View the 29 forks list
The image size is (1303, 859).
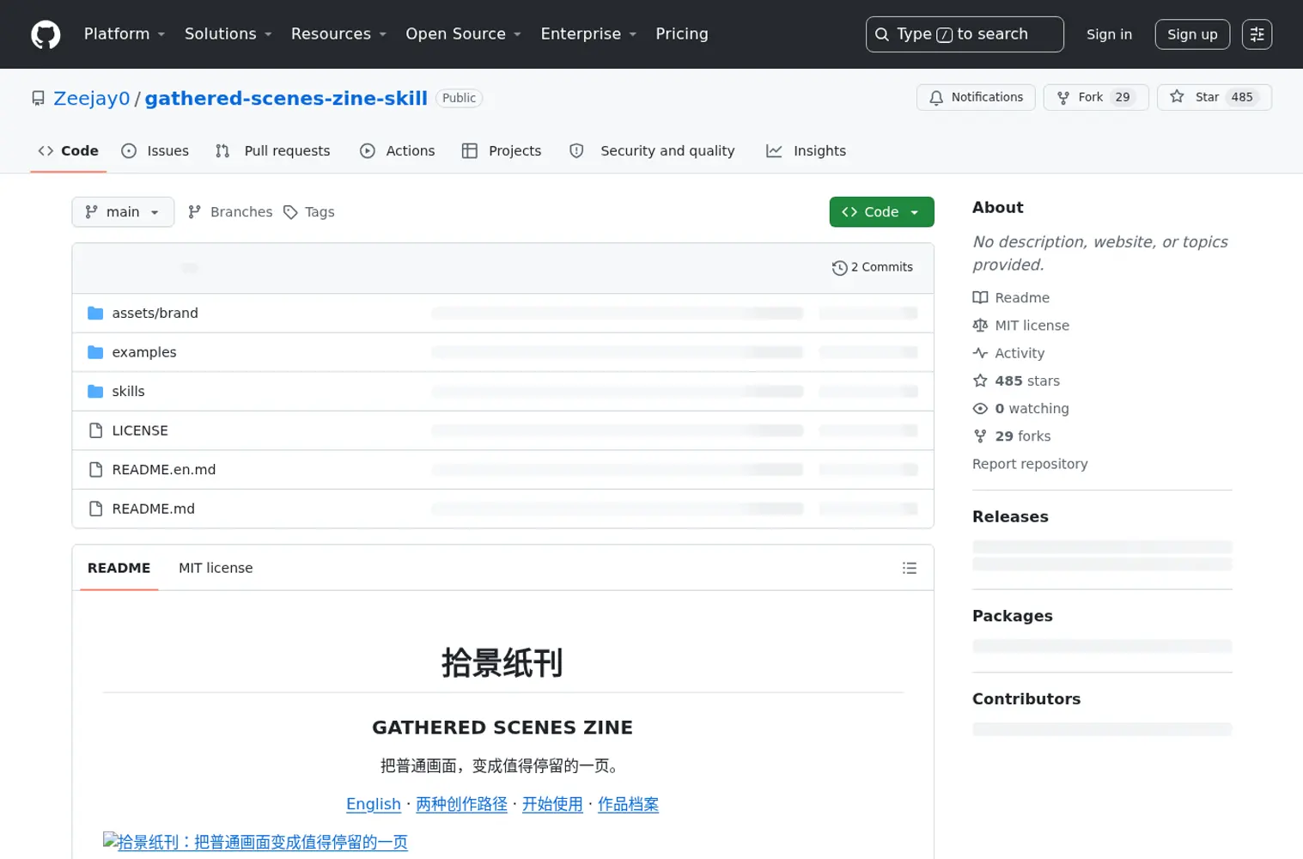click(1012, 436)
